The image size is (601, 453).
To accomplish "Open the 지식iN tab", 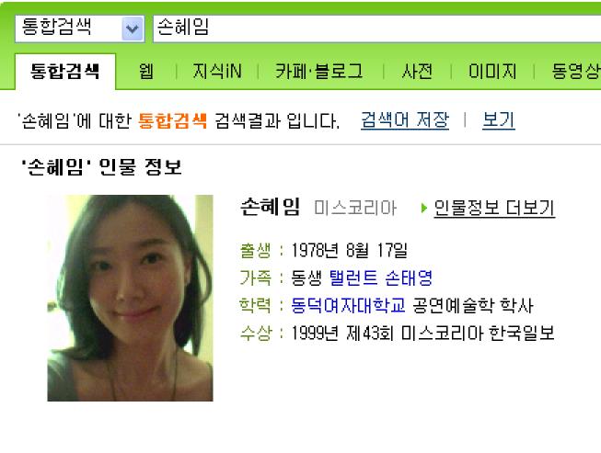I will 217,72.
